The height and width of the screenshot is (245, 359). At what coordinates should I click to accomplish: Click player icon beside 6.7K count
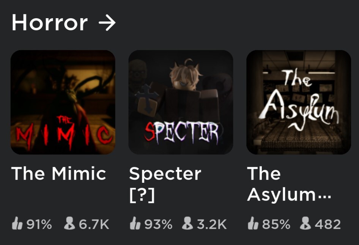[69, 223]
